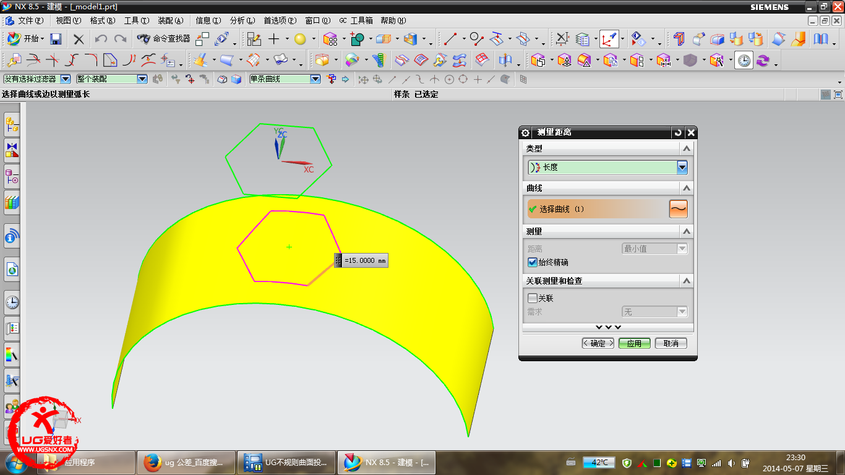Toggle snap to quadrant point option

pyautogui.click(x=463, y=79)
